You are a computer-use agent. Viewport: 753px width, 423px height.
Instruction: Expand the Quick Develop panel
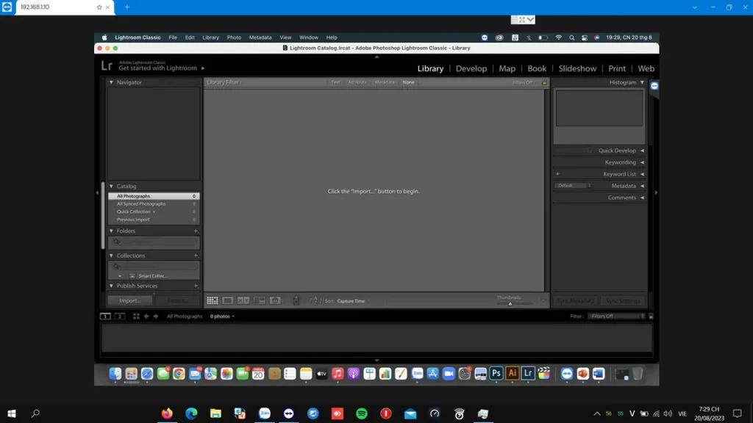642,151
